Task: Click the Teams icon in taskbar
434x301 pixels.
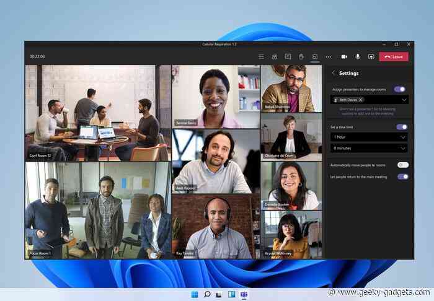Action: 244,294
